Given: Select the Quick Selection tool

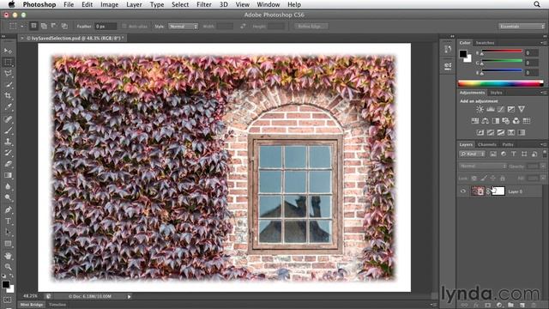Looking at the screenshot, I should (x=8, y=84).
